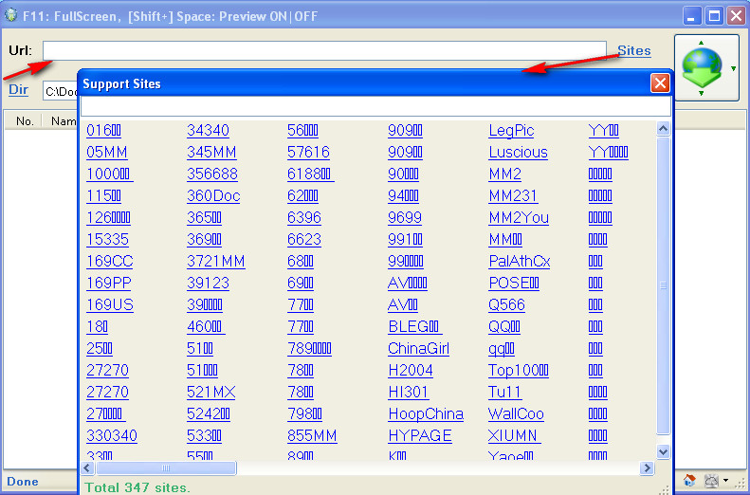Click scroll-left arrow of sites list

88,468
